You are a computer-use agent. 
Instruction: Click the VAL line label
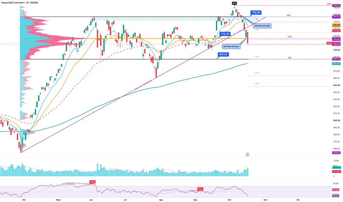click(290, 57)
